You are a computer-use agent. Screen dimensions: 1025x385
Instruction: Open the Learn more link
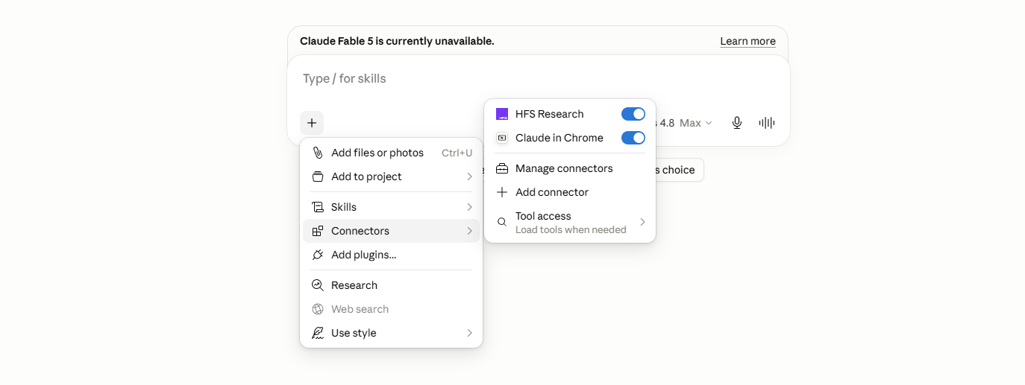pos(747,41)
